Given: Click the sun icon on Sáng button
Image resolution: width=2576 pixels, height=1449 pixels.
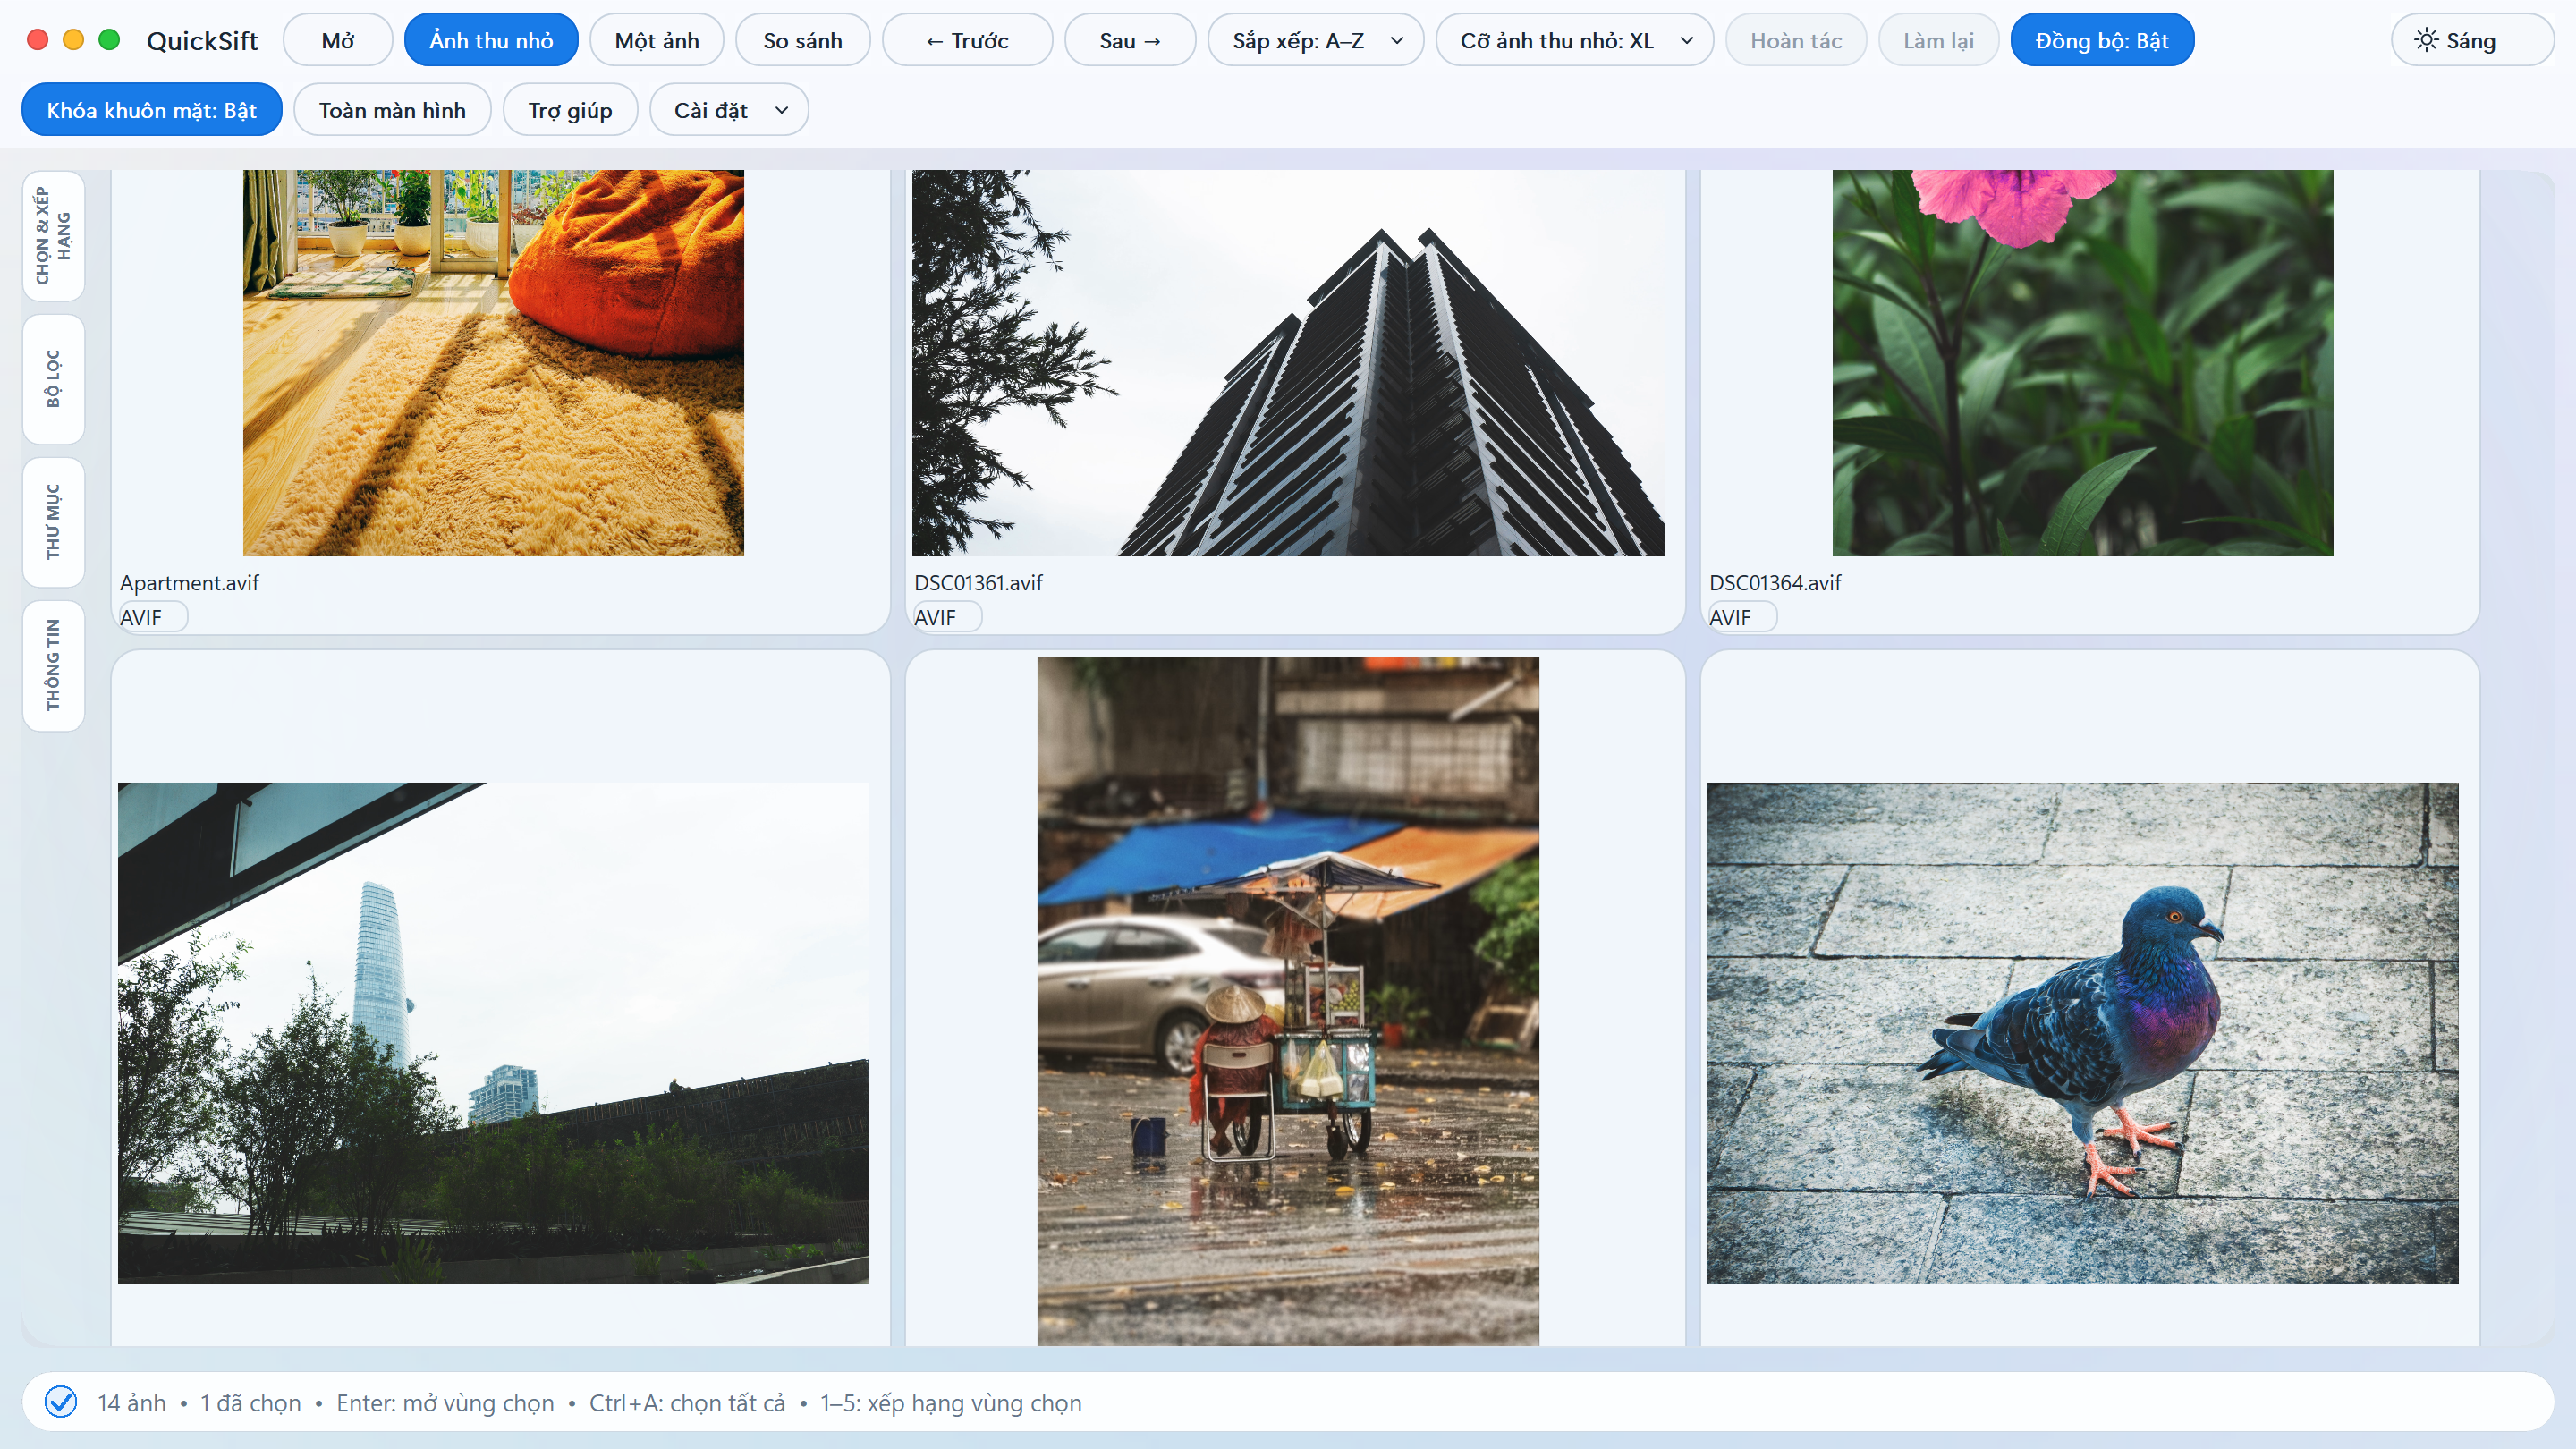Looking at the screenshot, I should 2426,40.
